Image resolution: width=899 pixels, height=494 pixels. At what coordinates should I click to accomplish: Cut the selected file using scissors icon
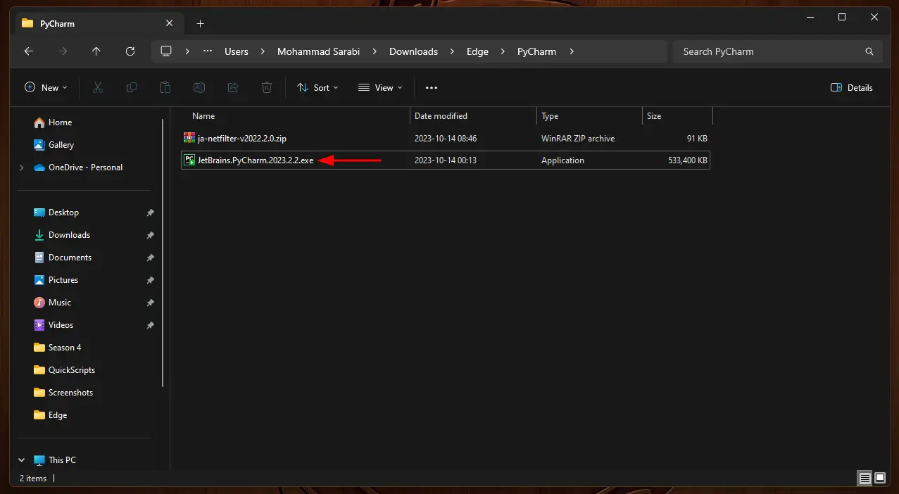(98, 87)
